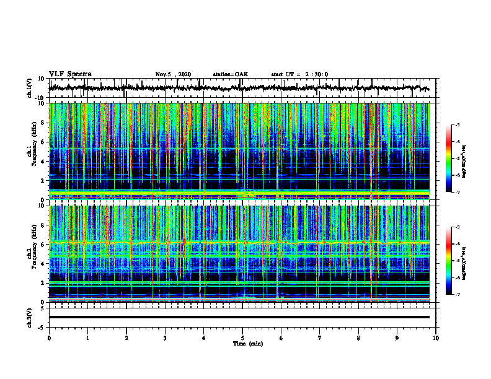Click the "8" tick on the Time axis
Image resolution: width=491 pixels, height=379 pixels.
(358, 338)
